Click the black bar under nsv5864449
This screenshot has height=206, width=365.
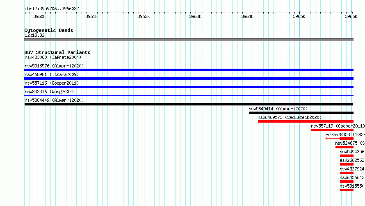click(x=189, y=104)
